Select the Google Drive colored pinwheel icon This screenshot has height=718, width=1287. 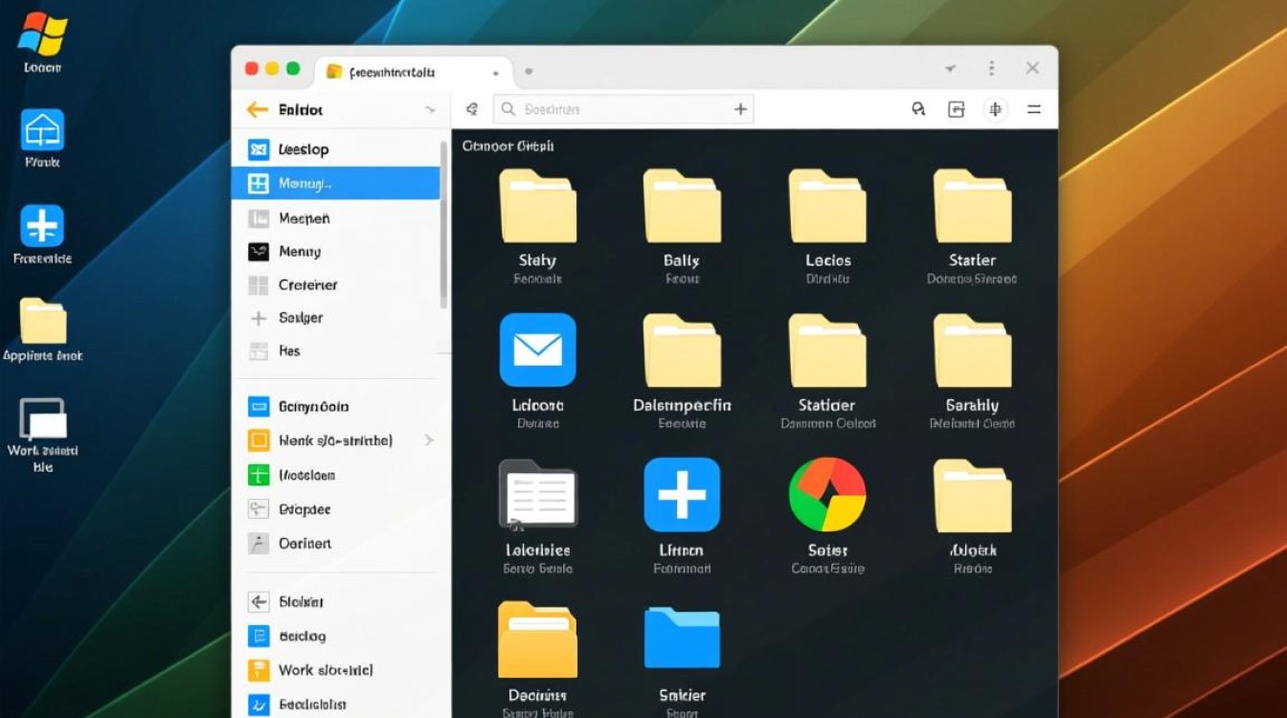826,495
